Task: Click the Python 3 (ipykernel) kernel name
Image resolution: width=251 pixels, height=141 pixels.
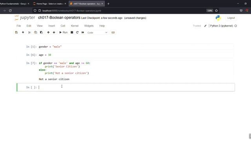Action: (x=221, y=26)
